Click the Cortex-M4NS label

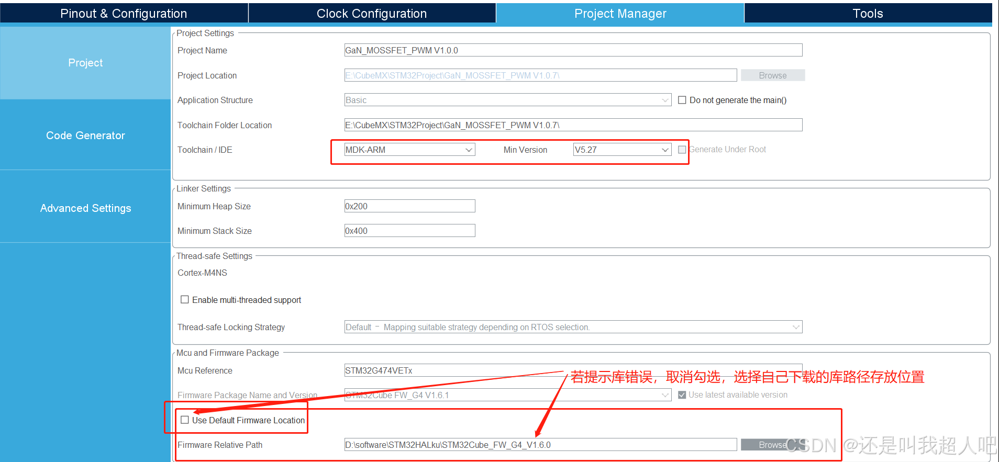pos(202,273)
